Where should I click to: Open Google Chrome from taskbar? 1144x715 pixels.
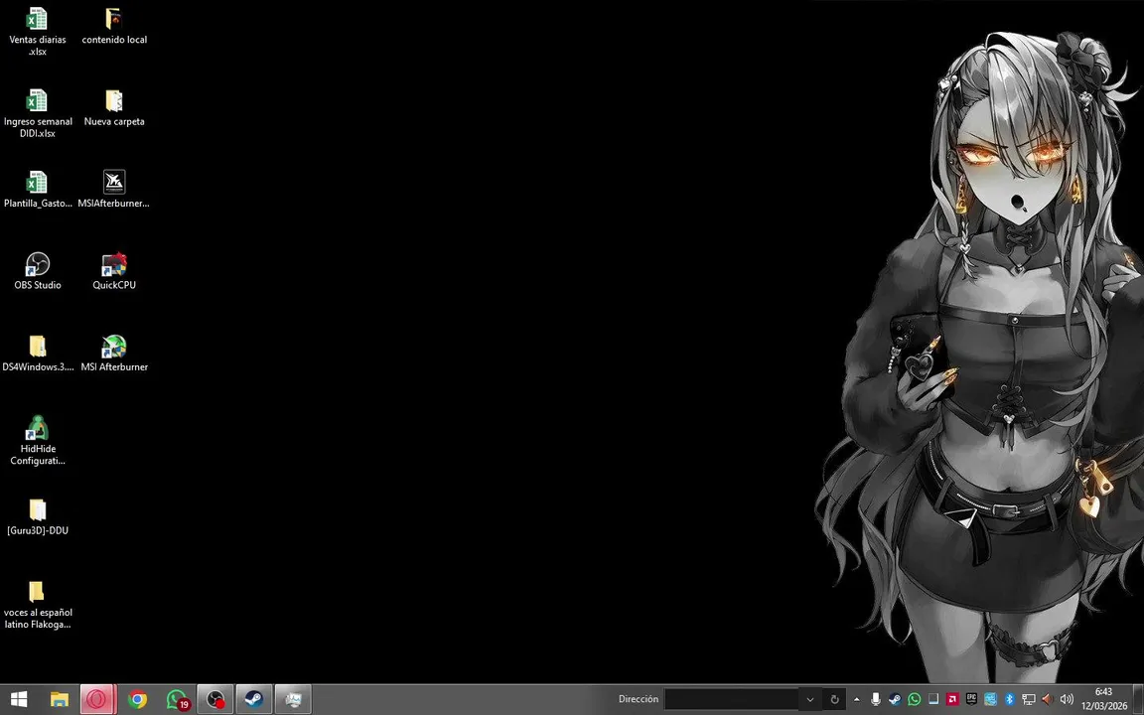pyautogui.click(x=137, y=700)
